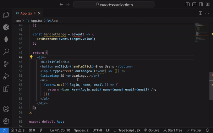Open the remote window indicator in status bar

[x=4, y=130]
